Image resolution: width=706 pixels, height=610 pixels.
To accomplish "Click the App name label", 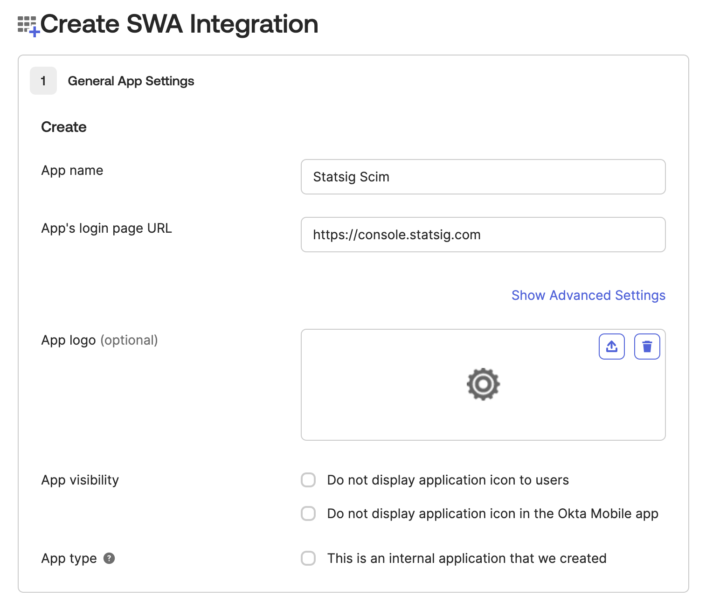I will [x=72, y=170].
